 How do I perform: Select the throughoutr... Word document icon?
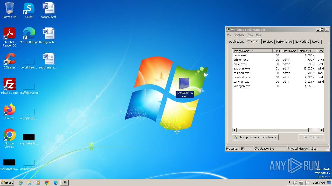click(48, 36)
